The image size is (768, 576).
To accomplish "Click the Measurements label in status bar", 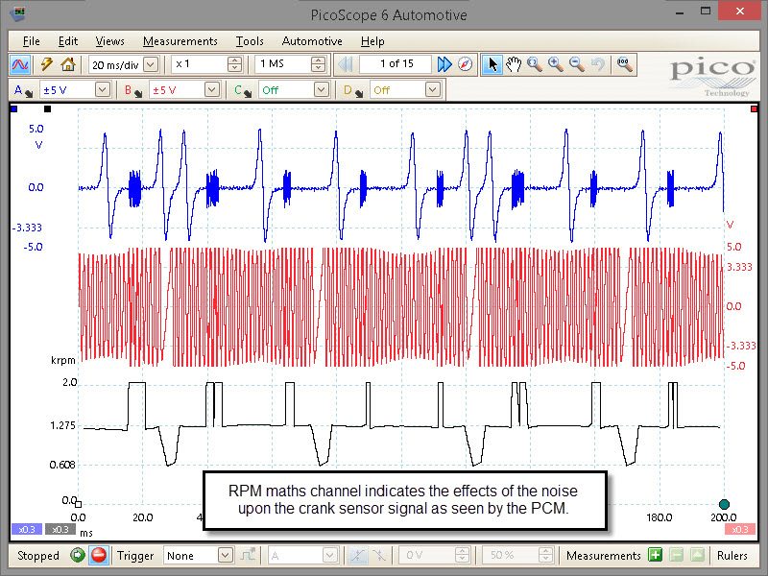I will [x=604, y=556].
